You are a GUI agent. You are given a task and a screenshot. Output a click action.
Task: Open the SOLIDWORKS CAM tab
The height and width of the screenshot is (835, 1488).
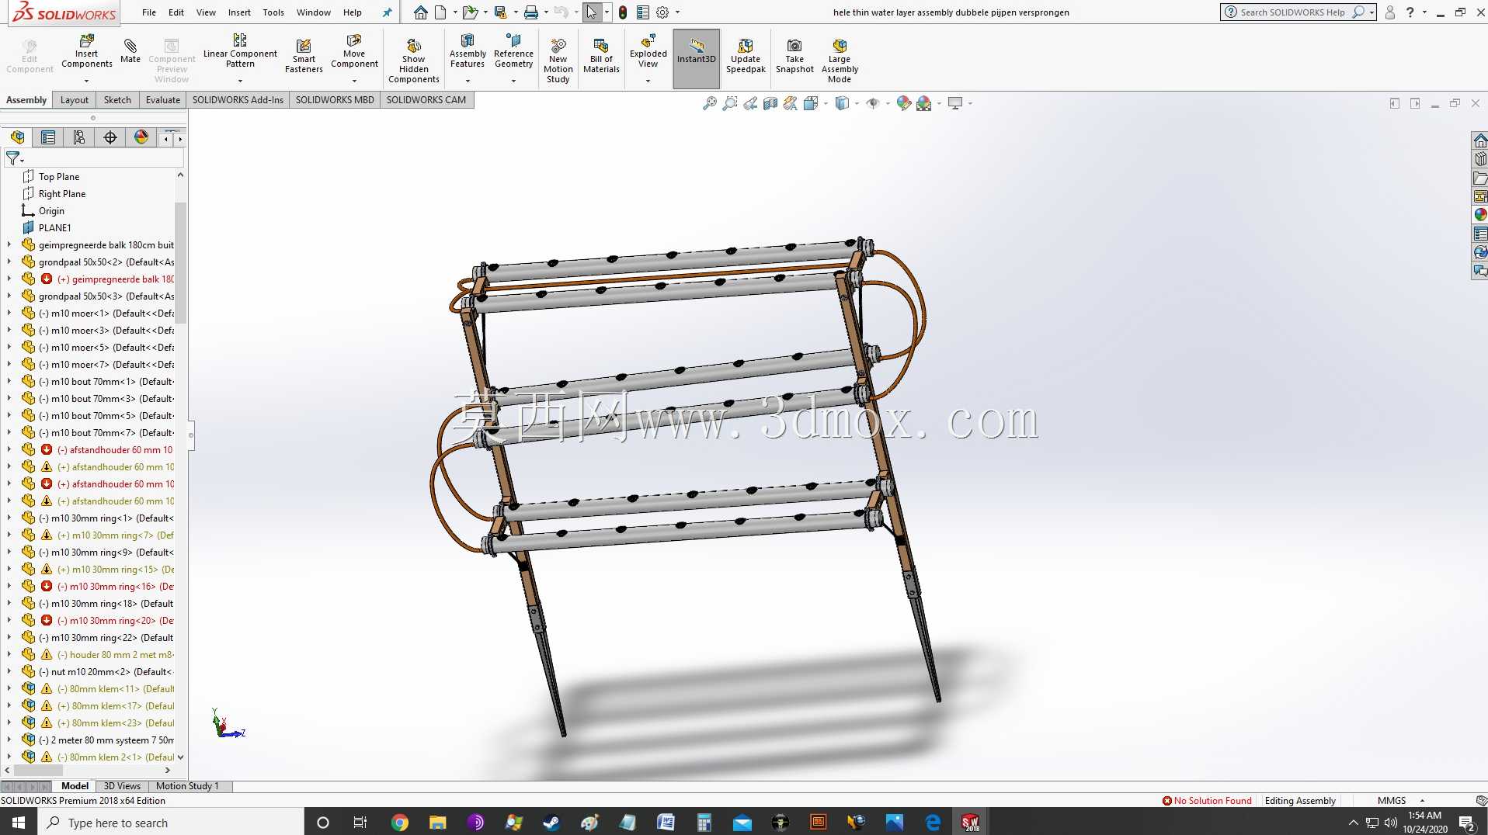(426, 100)
